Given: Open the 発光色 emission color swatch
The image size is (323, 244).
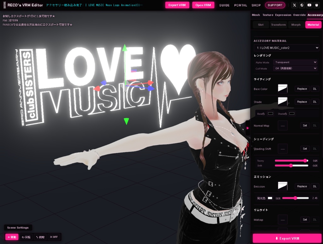Looking at the screenshot, I should (270, 198).
